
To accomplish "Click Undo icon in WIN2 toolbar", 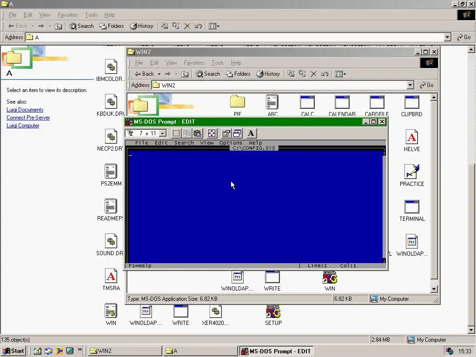I will [x=324, y=74].
